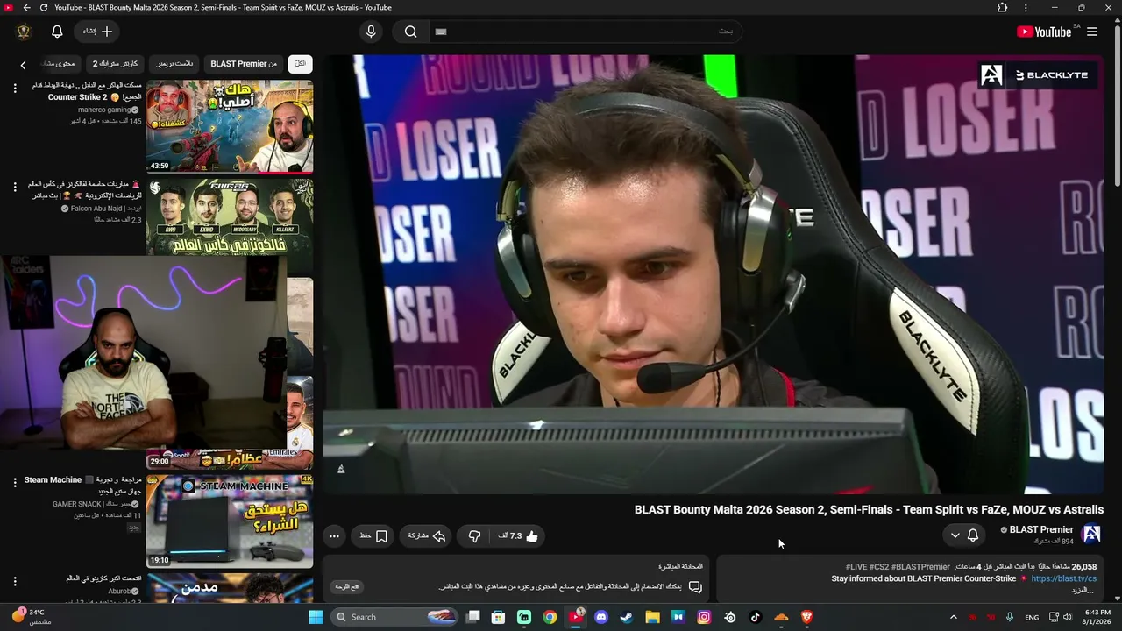Share the video
The image size is (1122, 631).
(x=426, y=535)
